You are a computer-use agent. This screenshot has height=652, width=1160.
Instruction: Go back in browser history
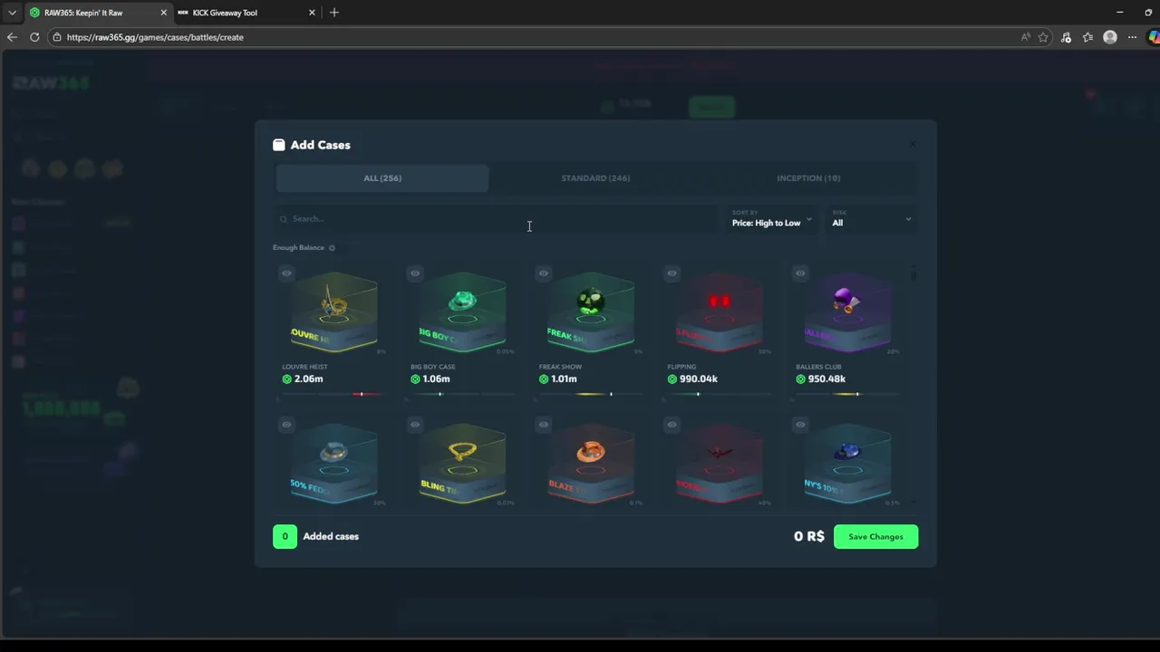coord(12,37)
